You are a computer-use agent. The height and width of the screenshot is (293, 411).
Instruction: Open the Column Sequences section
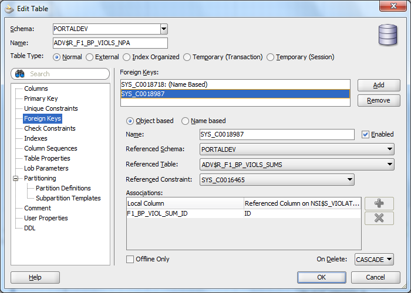point(50,148)
